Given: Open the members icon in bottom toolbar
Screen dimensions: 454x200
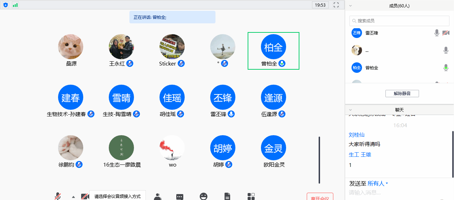Looking at the screenshot, I should tap(157, 197).
